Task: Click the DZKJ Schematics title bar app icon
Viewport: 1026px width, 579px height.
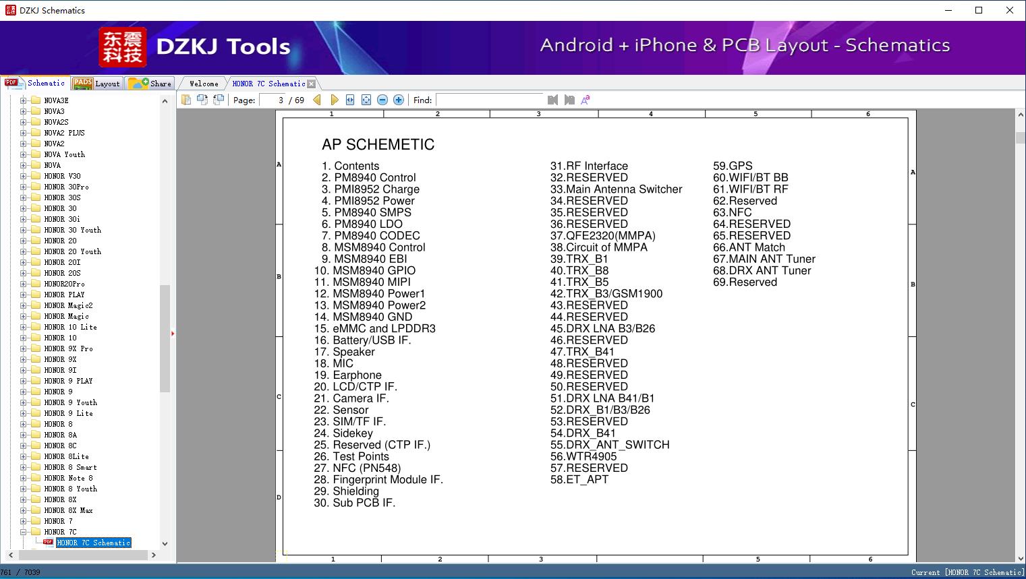Action: pos(10,10)
